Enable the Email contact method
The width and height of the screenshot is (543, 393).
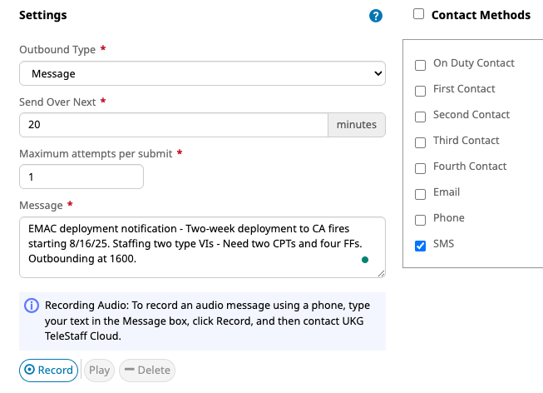point(420,194)
